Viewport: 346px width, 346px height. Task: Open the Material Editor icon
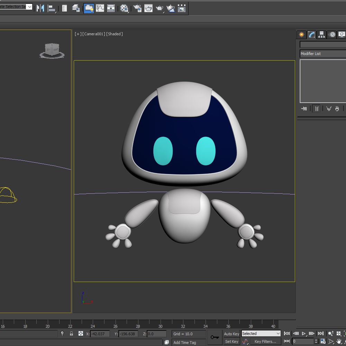point(125,8)
